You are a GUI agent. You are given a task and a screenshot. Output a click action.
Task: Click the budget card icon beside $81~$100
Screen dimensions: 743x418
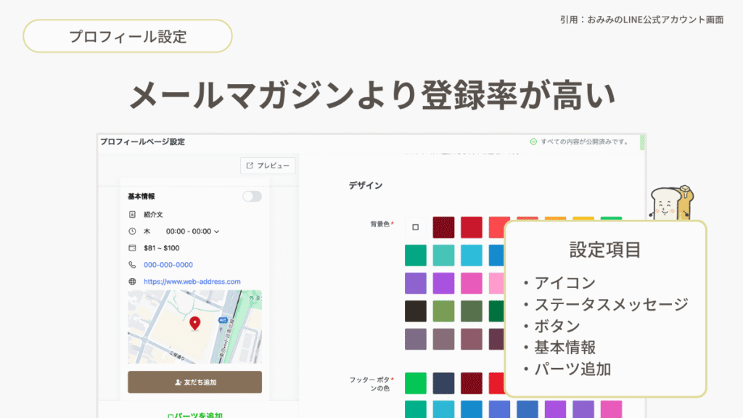132,248
